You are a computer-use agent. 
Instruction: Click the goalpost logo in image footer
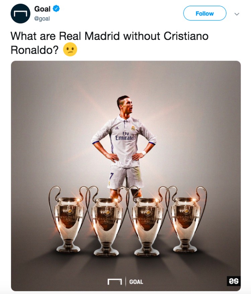pos(115,282)
